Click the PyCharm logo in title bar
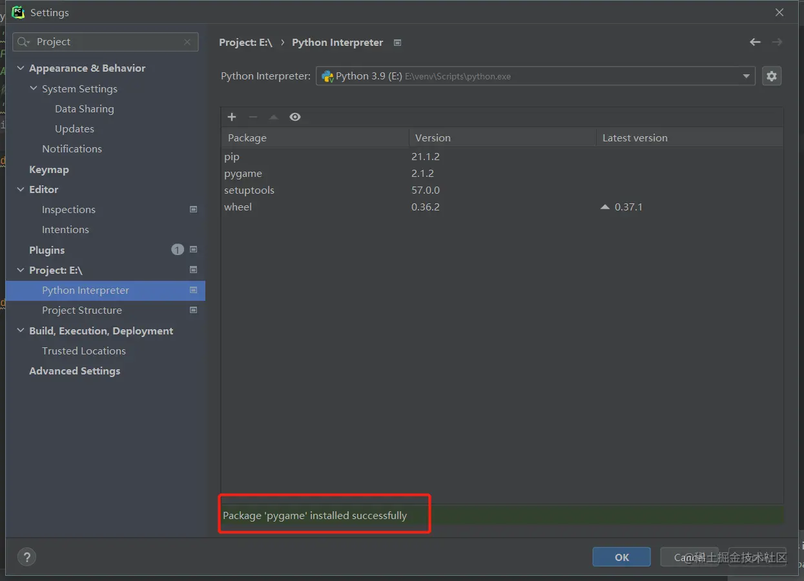Image resolution: width=804 pixels, height=581 pixels. (18, 12)
